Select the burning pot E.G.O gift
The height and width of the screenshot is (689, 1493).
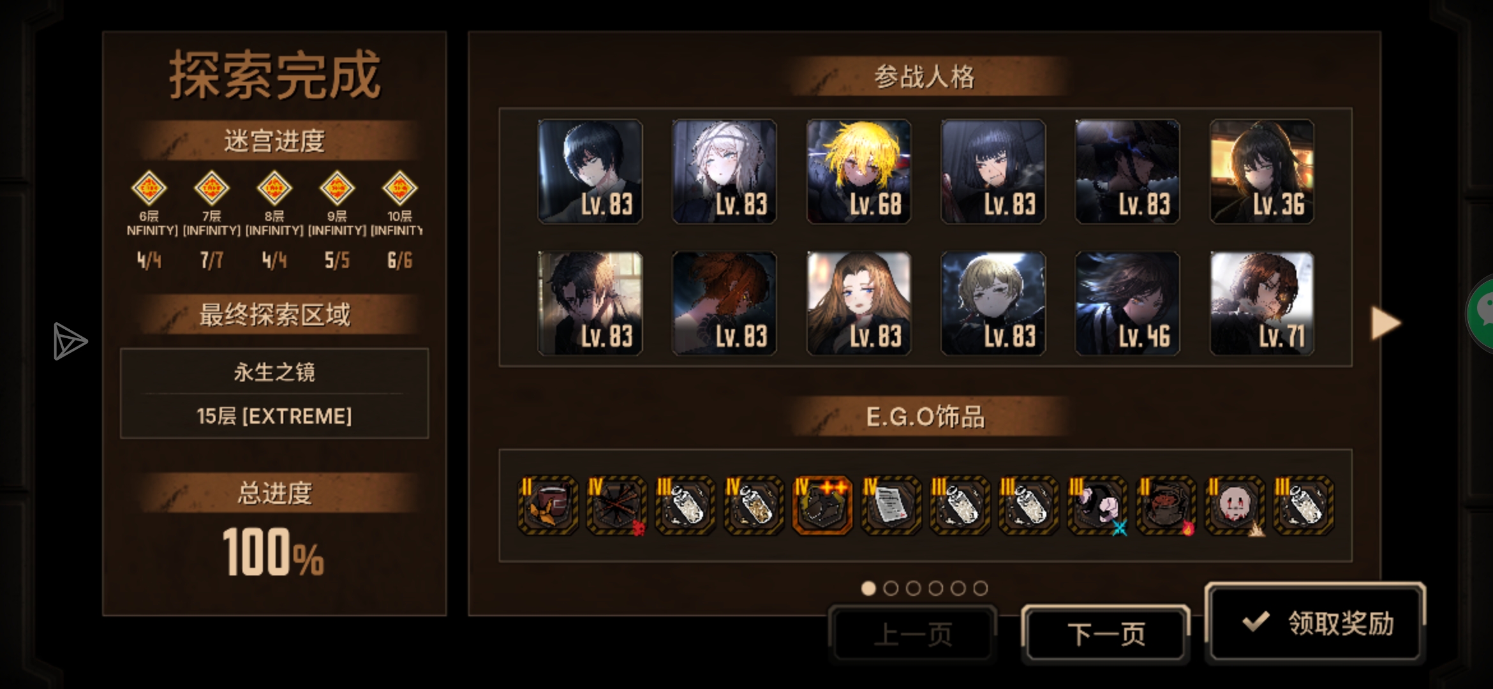coord(1166,505)
